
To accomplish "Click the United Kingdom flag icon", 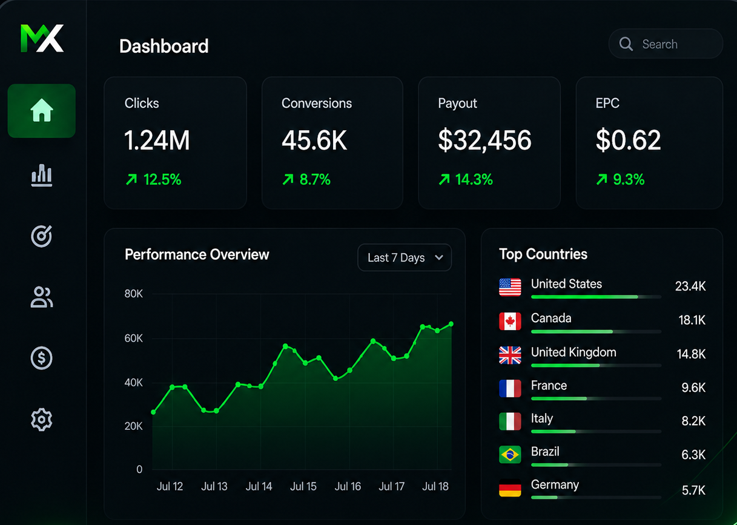I will click(510, 355).
